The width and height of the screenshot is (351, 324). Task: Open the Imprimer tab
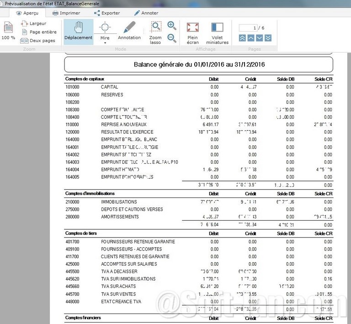pos(66,13)
